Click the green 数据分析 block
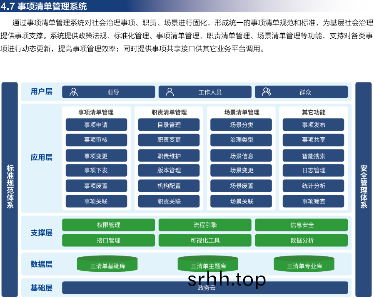374x298 pixels. point(301,240)
